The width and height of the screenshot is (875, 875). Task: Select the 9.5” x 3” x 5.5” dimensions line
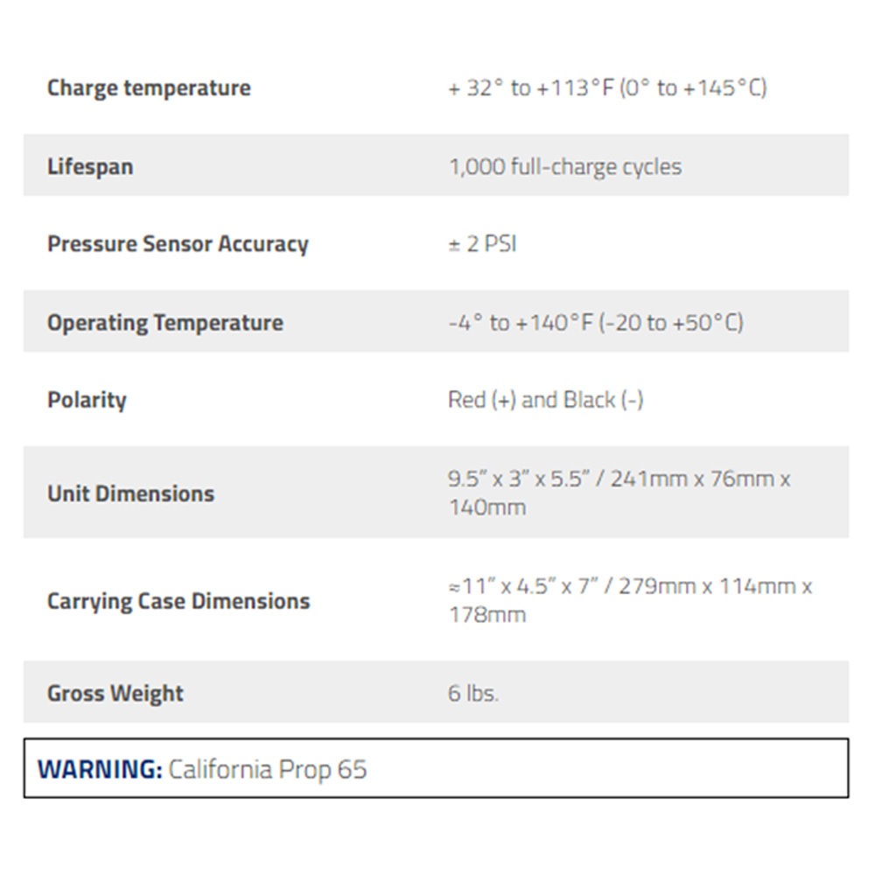click(619, 479)
